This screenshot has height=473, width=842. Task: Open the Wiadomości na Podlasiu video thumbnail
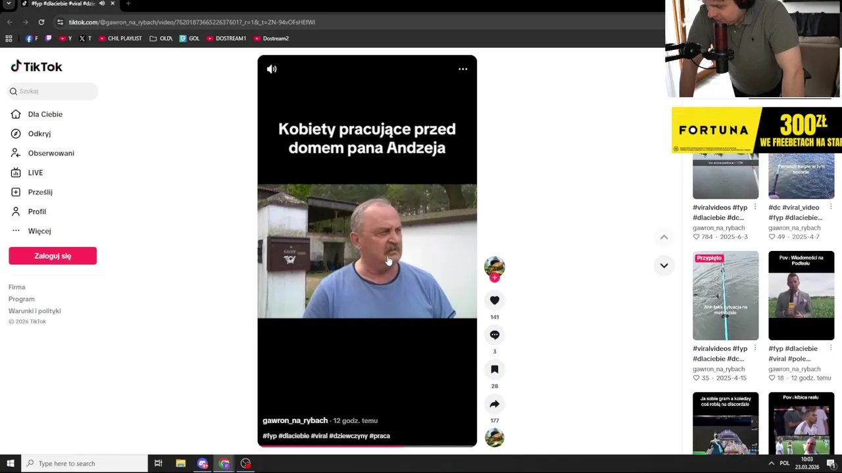(801, 296)
